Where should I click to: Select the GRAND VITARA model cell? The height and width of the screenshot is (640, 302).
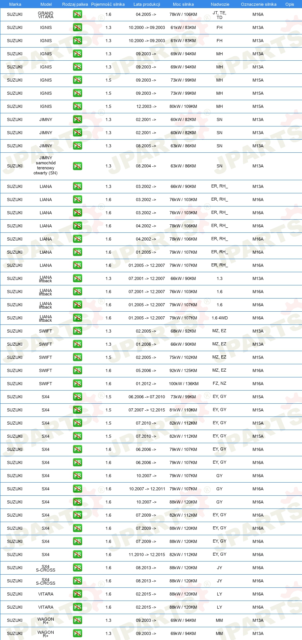(x=46, y=15)
